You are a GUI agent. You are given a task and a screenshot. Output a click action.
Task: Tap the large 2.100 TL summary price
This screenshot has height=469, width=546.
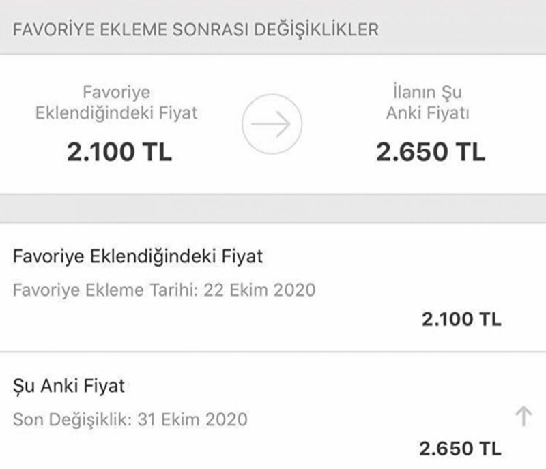[119, 151]
